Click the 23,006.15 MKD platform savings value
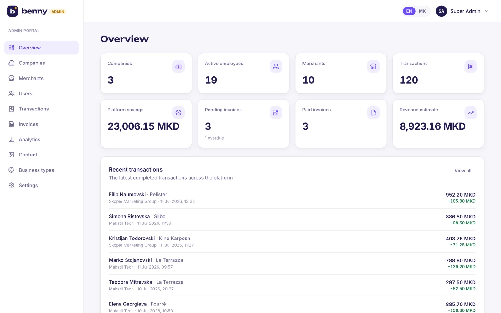Viewport: 501px width, 313px height. tap(143, 126)
